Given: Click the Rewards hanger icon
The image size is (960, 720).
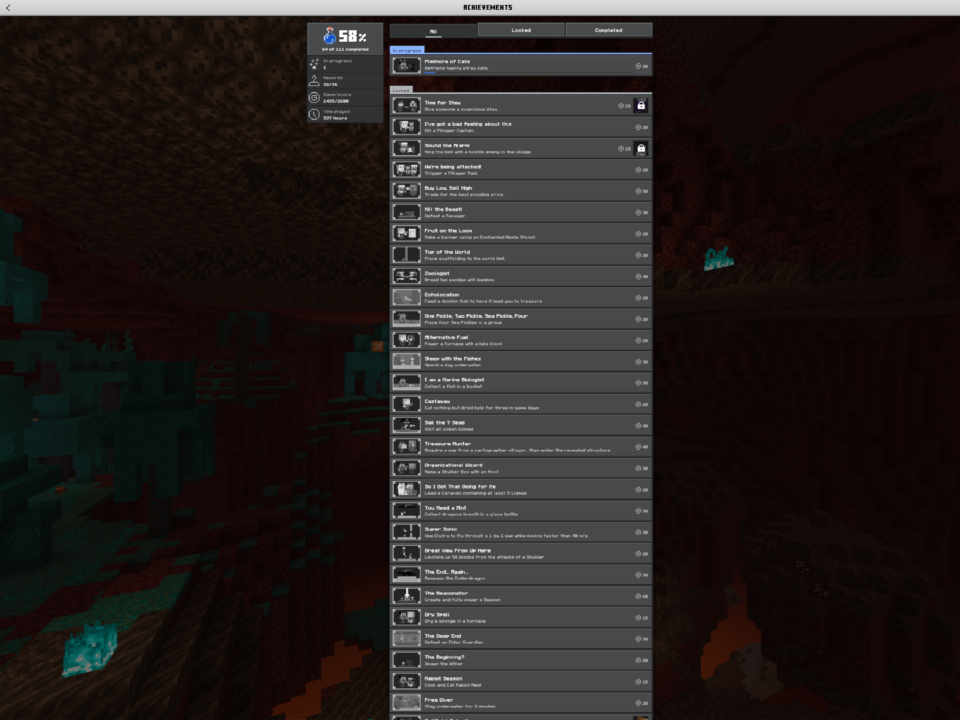Looking at the screenshot, I should (314, 81).
